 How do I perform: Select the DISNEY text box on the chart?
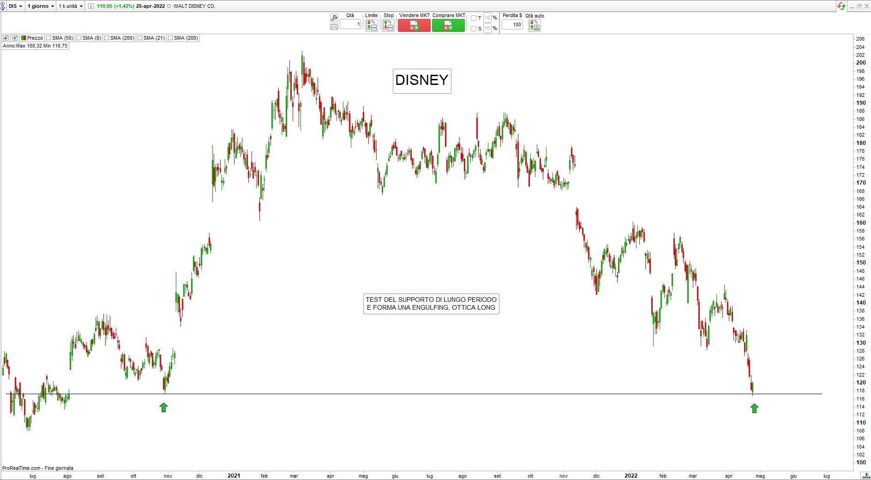422,81
